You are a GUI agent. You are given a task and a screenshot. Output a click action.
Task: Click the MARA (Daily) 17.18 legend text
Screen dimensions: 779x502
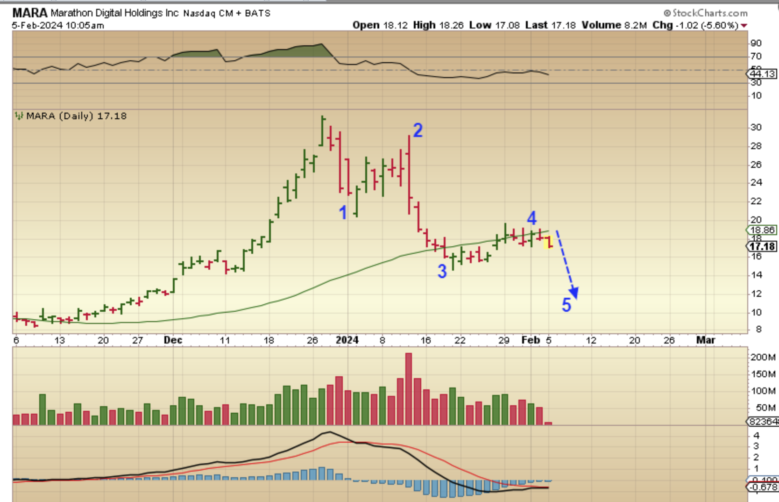pos(76,116)
